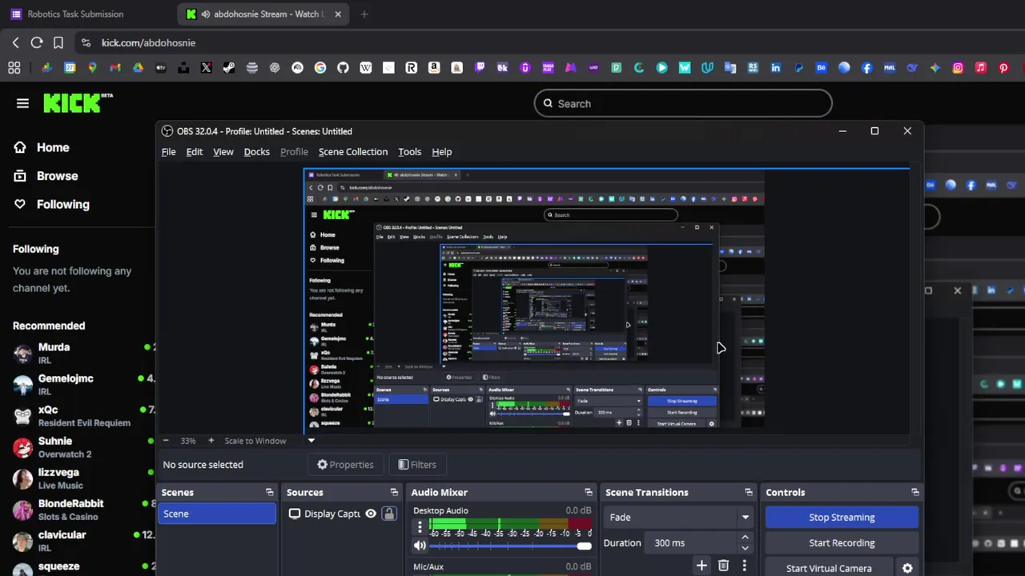This screenshot has width=1025, height=576.
Task: Mute the Desktop Audio speaker
Action: coord(420,546)
